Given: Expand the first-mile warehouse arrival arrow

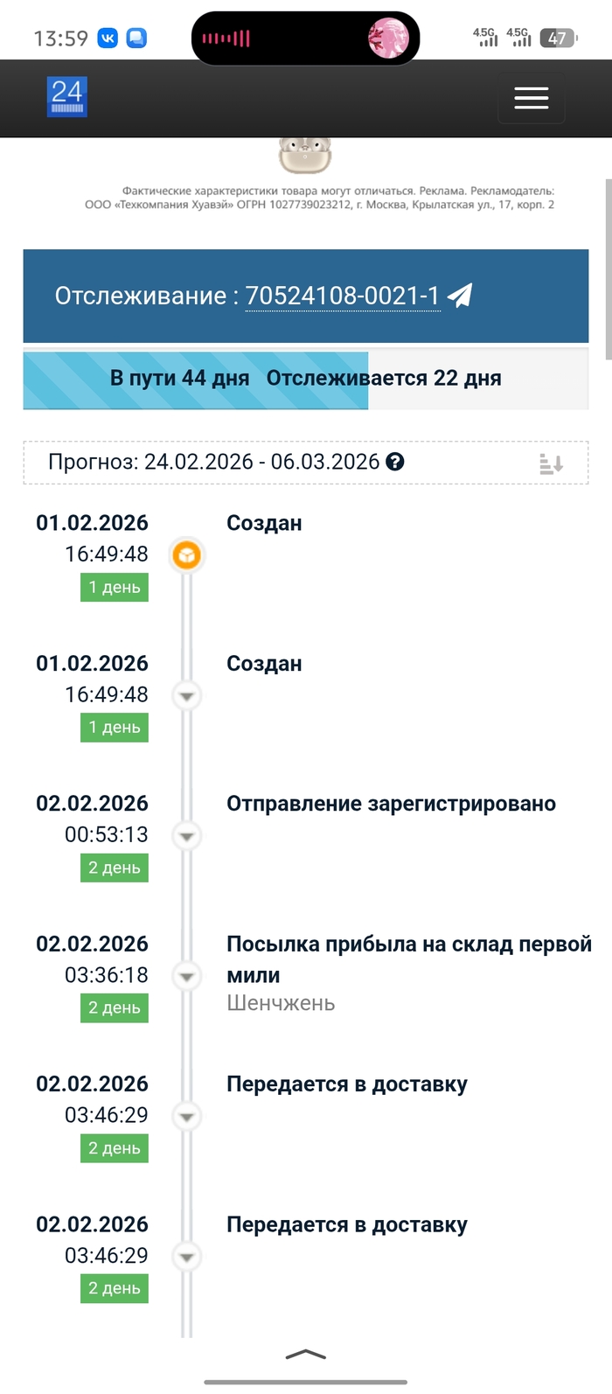Looking at the screenshot, I should coord(186,976).
